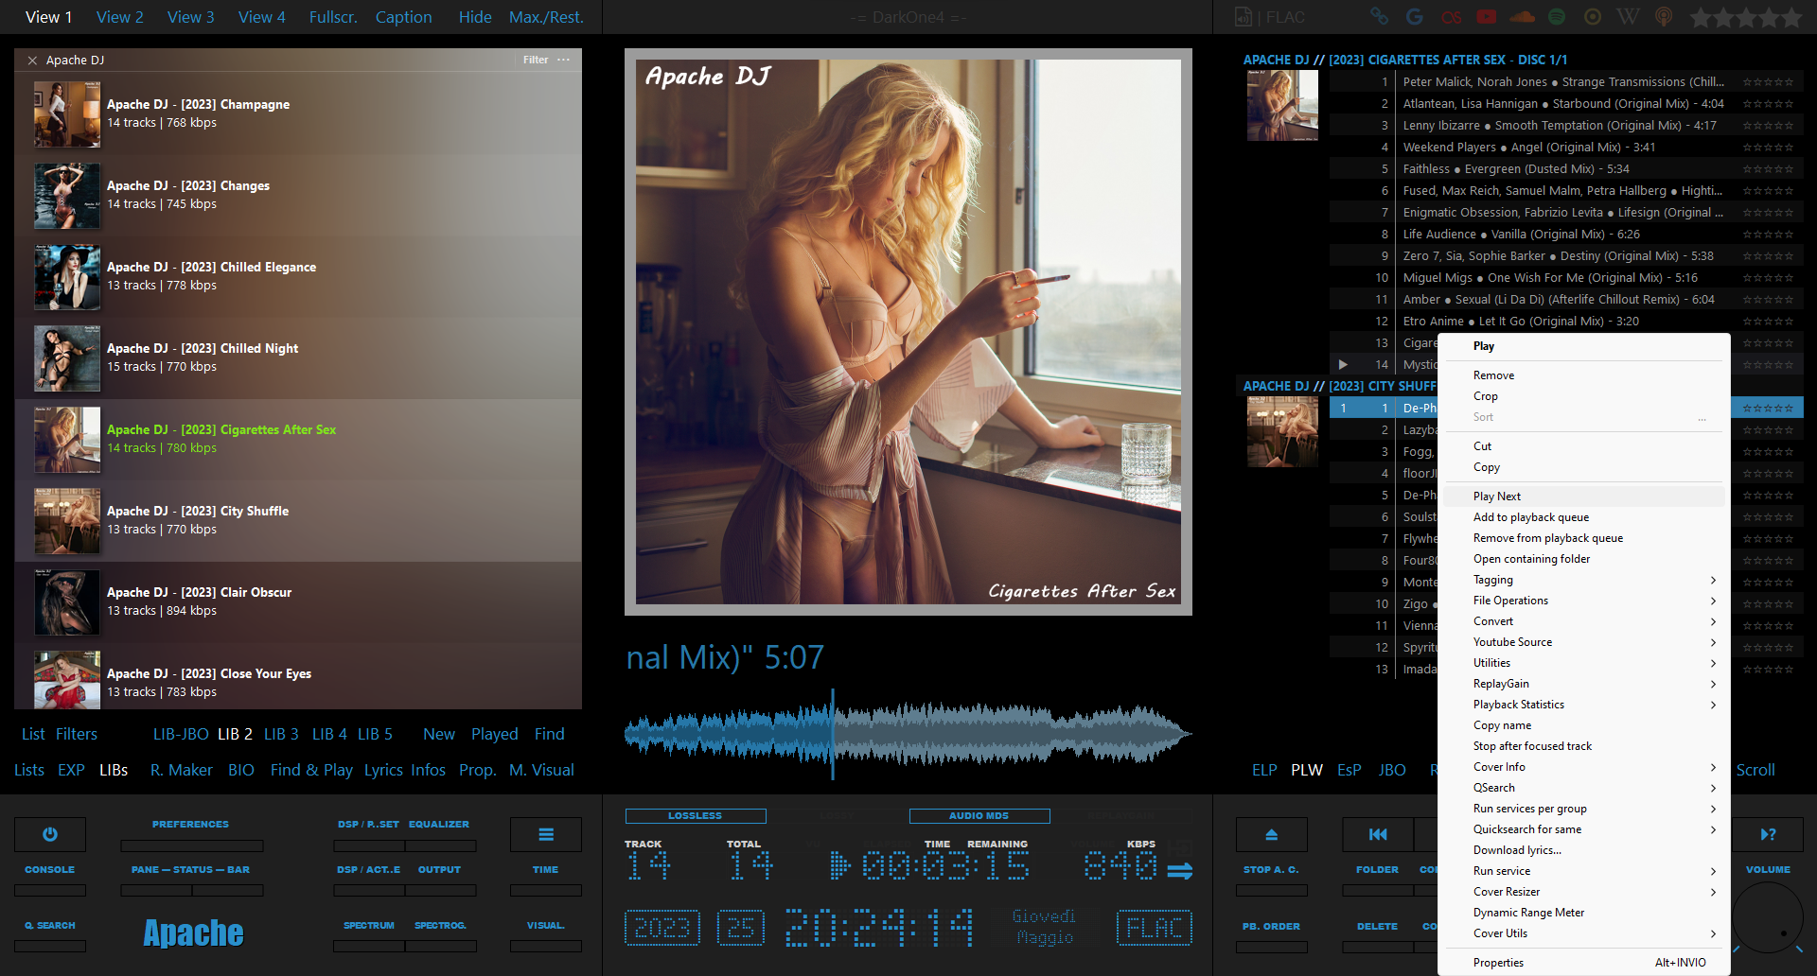This screenshot has height=976, width=1817.
Task: Click the yellow disc icon beside Spotify
Action: tap(1593, 16)
